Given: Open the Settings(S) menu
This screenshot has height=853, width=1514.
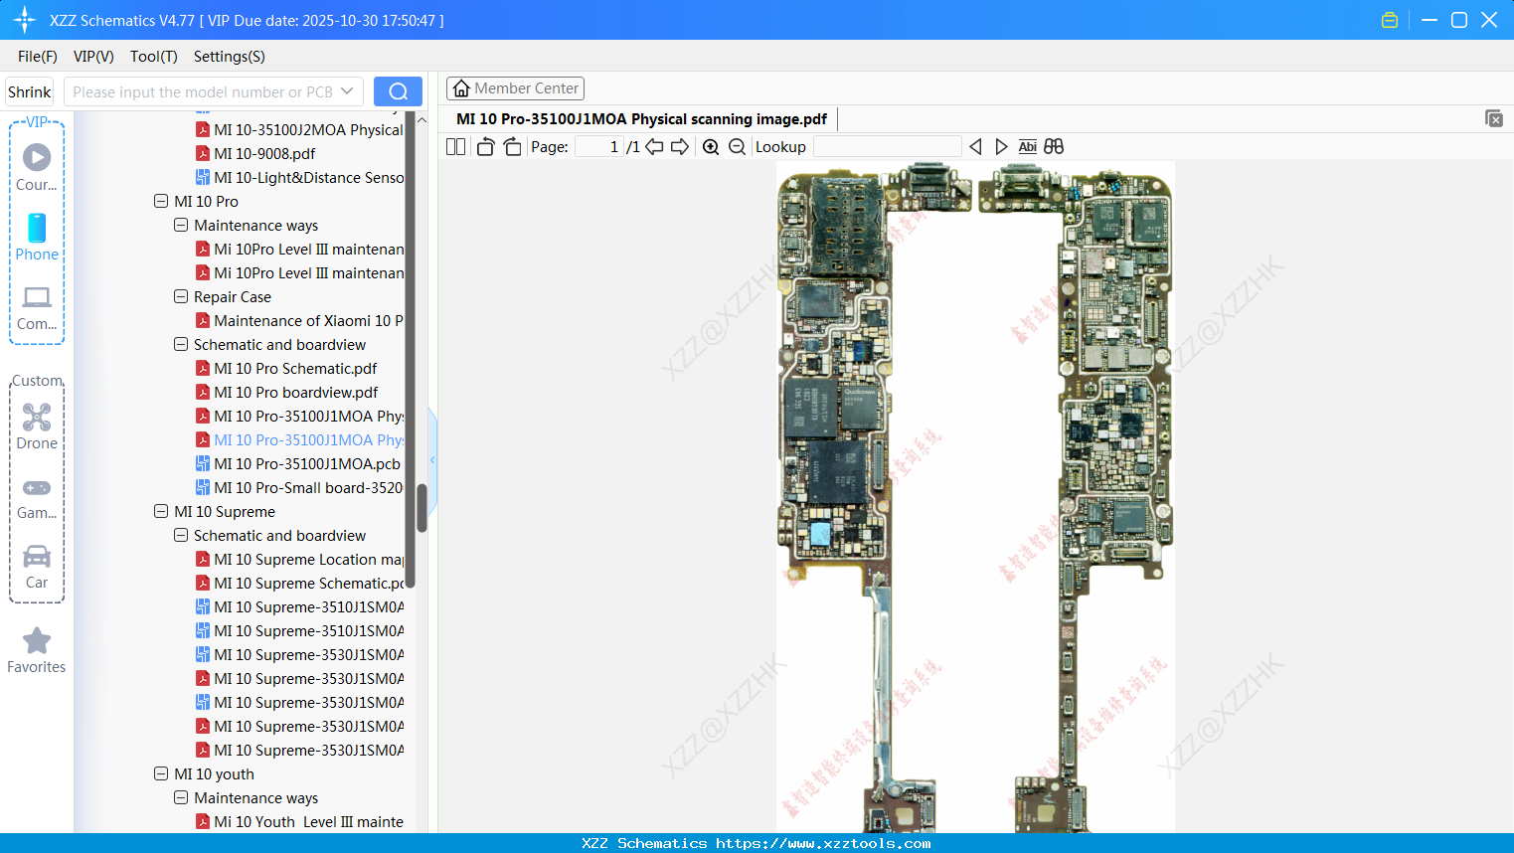Looking at the screenshot, I should pyautogui.click(x=229, y=57).
